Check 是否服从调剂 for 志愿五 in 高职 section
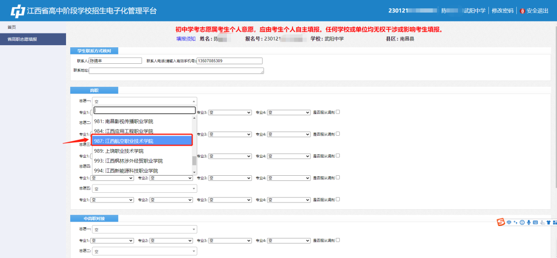This screenshot has height=258, width=557. click(x=338, y=199)
